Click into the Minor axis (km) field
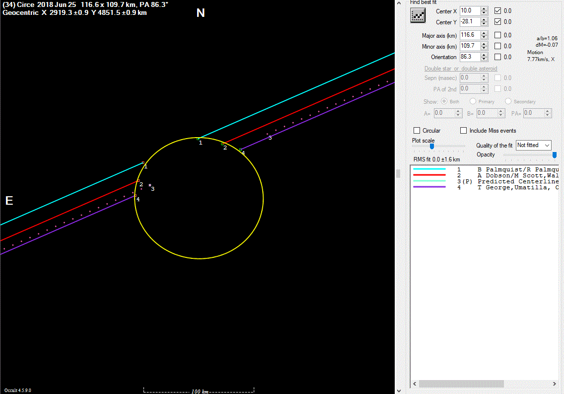564x394 pixels. [470, 46]
